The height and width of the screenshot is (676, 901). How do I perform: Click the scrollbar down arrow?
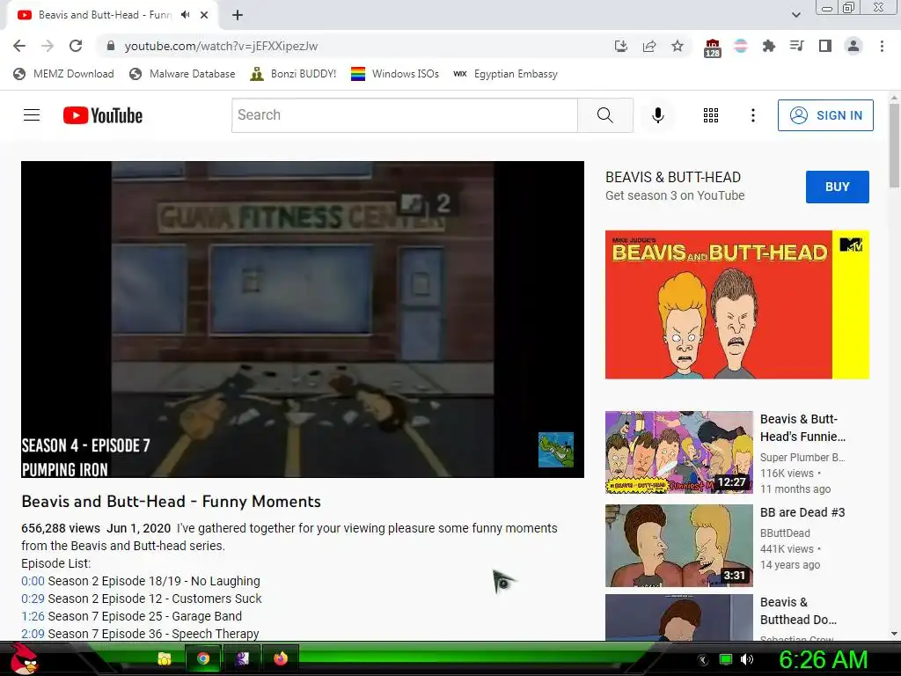[x=894, y=634]
